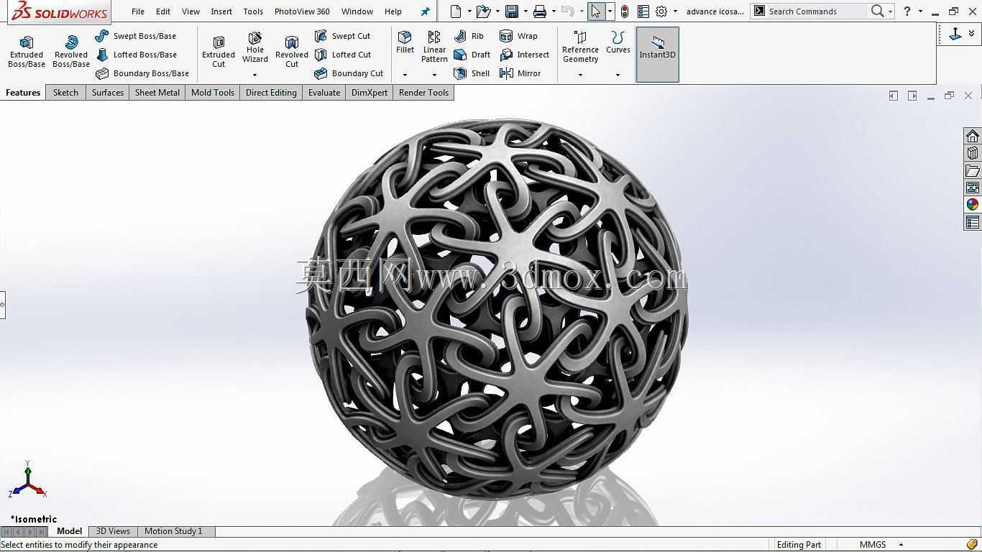Click the Search Commands input field
Screen dimensions: 982x552
pyautogui.click(x=817, y=11)
